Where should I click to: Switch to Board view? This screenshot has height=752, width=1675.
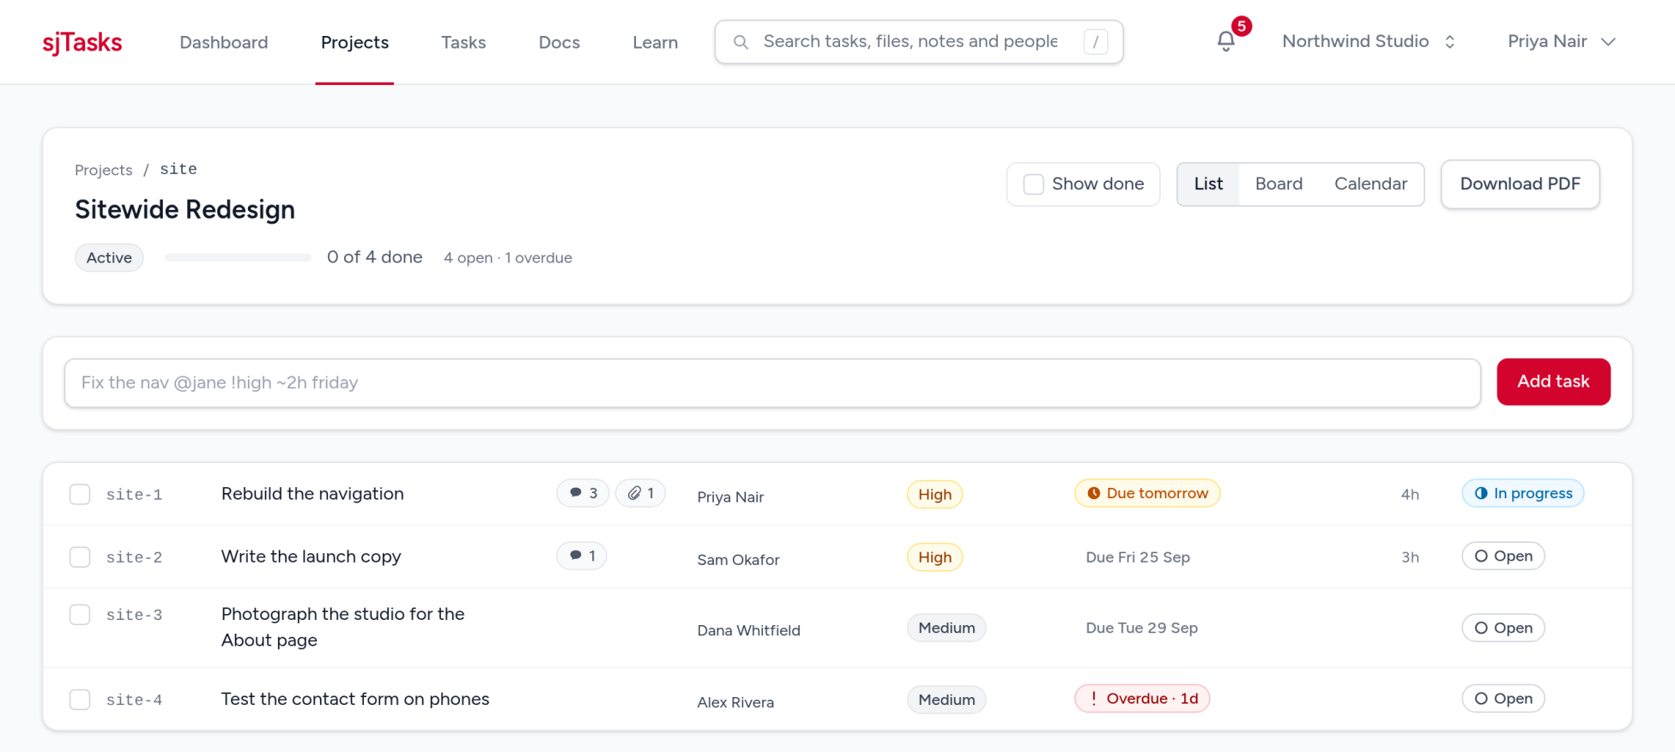(1279, 183)
